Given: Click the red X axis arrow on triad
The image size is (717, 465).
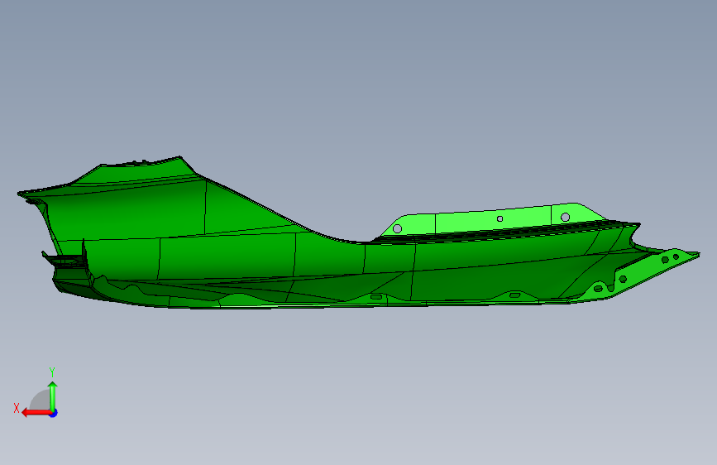Looking at the screenshot, I should pyautogui.click(x=36, y=413).
